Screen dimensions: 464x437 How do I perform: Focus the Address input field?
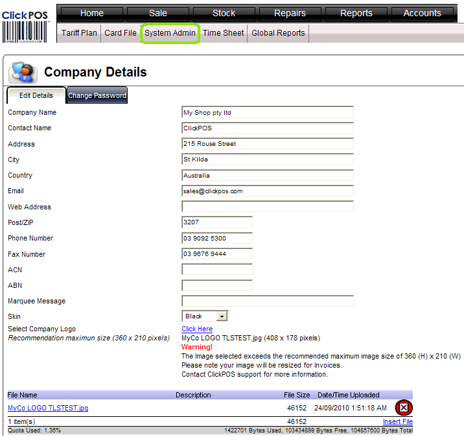coord(268,144)
